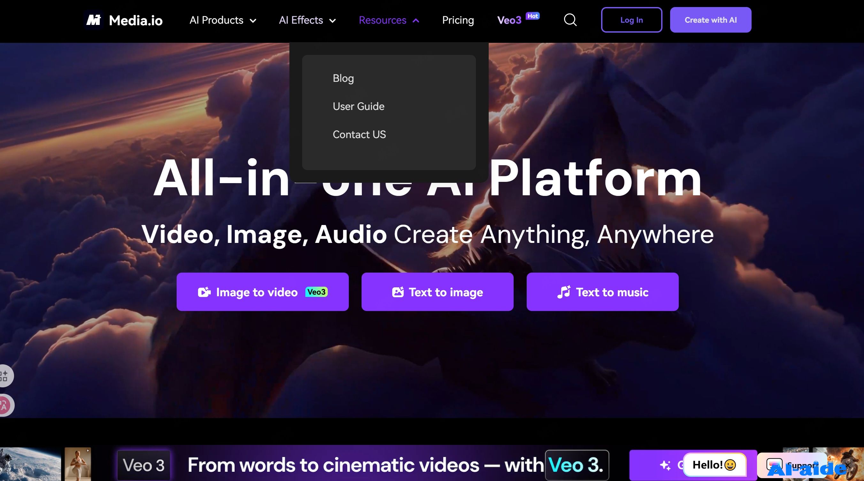Open the Pricing page
The width and height of the screenshot is (864, 481).
click(x=458, y=20)
